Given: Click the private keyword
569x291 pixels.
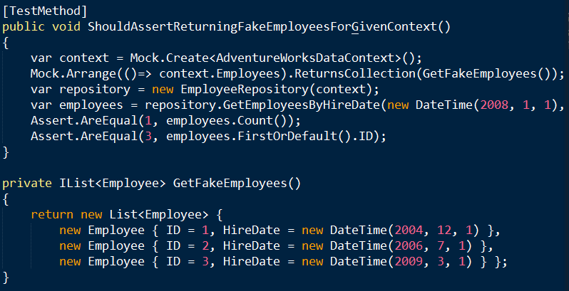Looking at the screenshot, I should click(24, 183).
